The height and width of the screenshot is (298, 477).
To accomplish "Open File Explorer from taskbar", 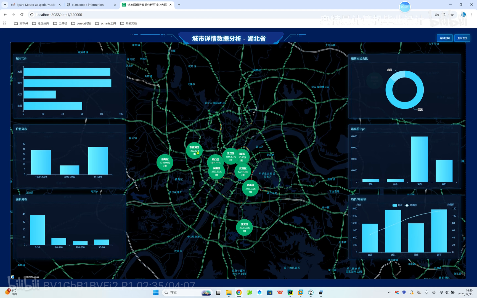I will (x=229, y=292).
